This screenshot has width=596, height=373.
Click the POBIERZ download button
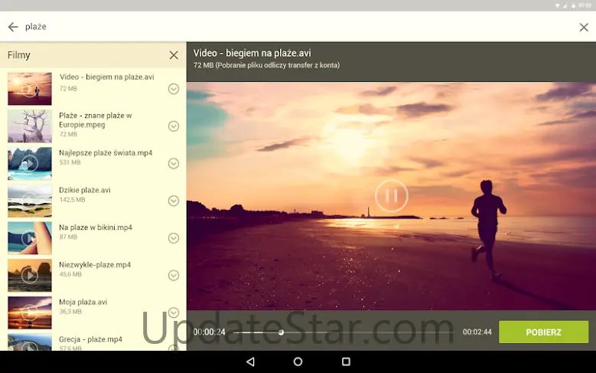tap(543, 332)
